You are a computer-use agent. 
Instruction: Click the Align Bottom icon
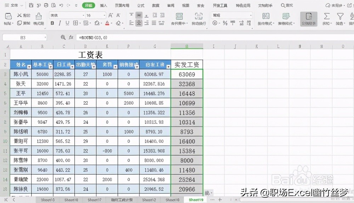147,15
